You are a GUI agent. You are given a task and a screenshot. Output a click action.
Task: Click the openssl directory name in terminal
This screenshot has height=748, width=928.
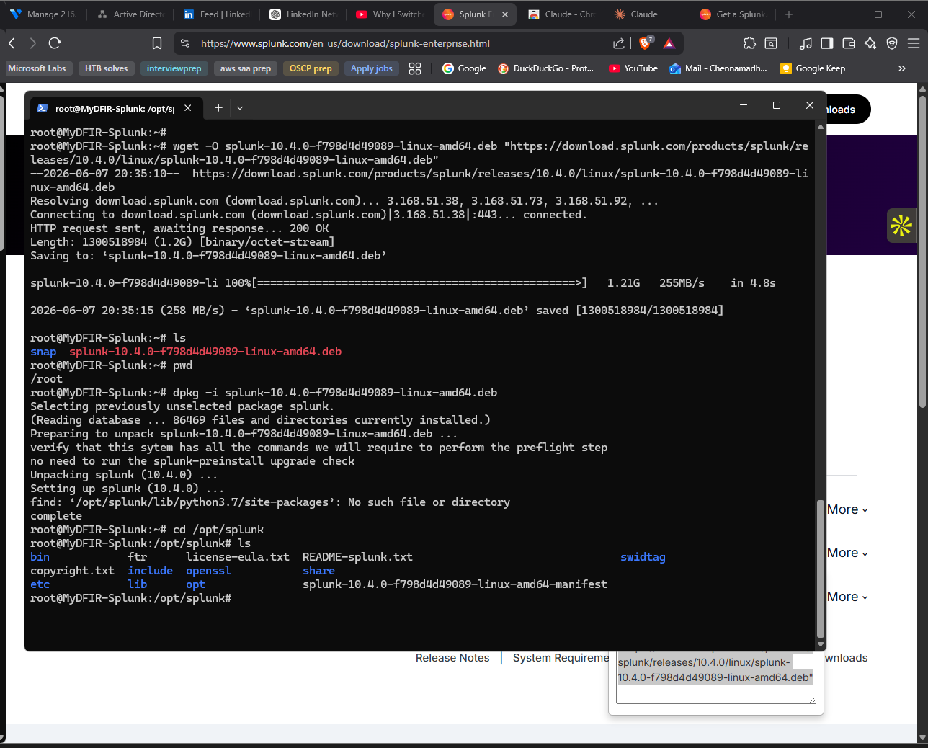[208, 571]
